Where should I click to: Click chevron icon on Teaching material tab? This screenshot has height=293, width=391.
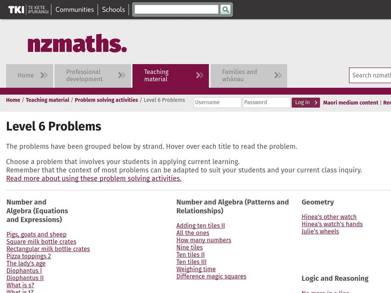(x=200, y=75)
